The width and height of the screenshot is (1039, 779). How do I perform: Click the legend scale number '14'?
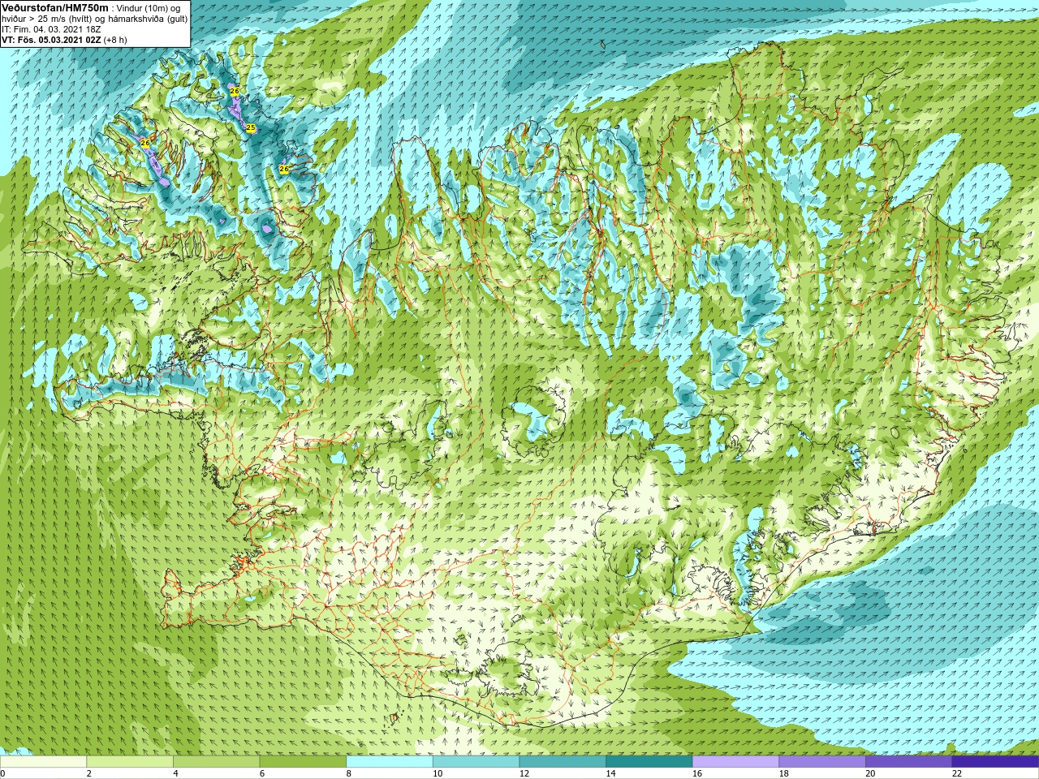coord(610,773)
